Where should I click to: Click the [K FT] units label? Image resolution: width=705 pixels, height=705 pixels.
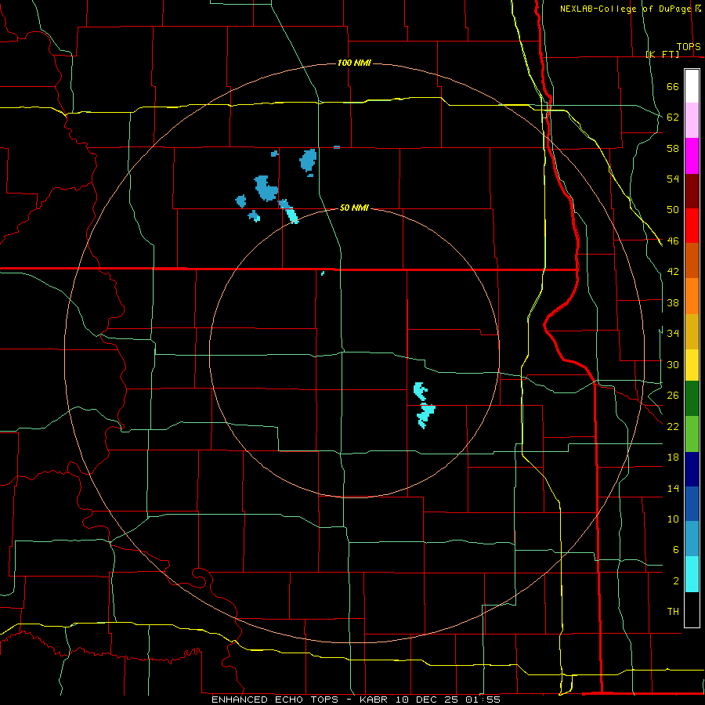point(662,54)
